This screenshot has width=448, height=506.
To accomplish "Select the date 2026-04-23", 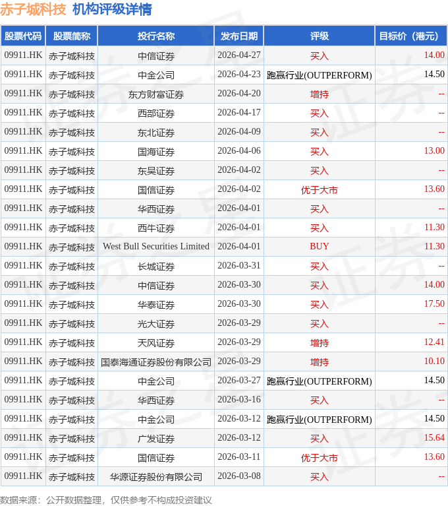I will coord(239,75).
